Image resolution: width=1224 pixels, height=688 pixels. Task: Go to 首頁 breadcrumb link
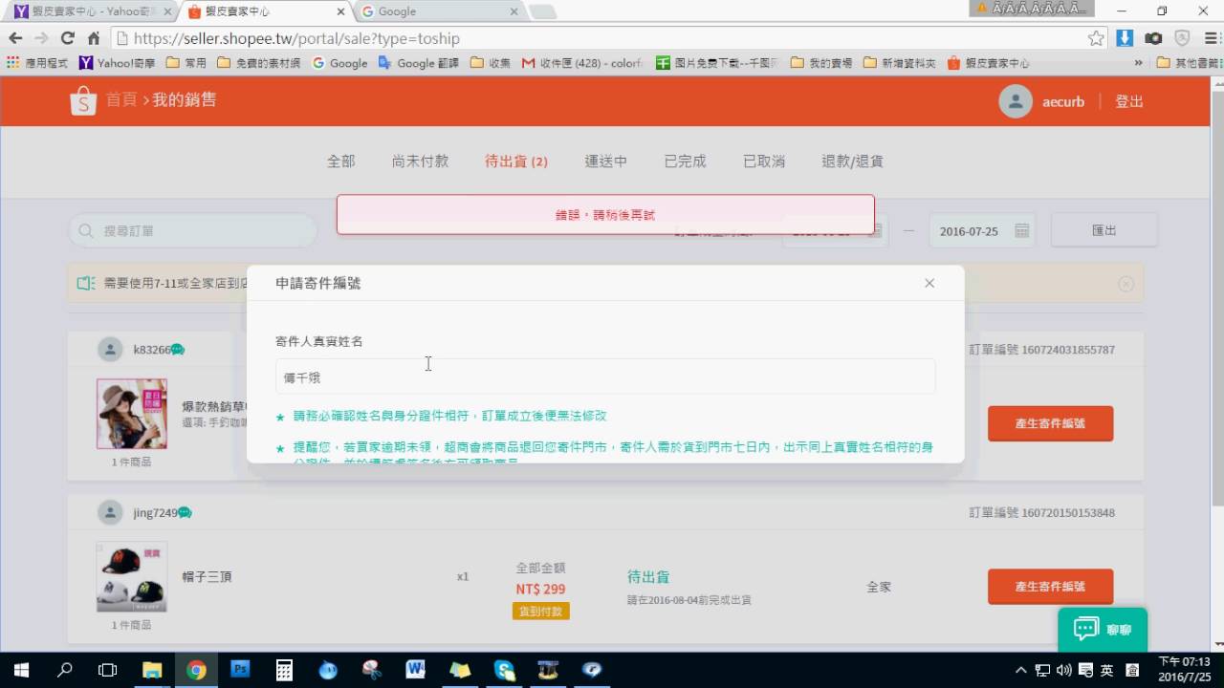click(x=120, y=99)
